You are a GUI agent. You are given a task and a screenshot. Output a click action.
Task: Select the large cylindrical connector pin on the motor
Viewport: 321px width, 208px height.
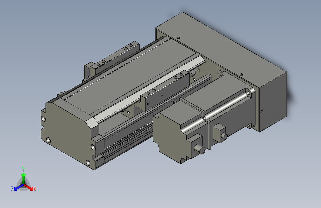(200, 149)
